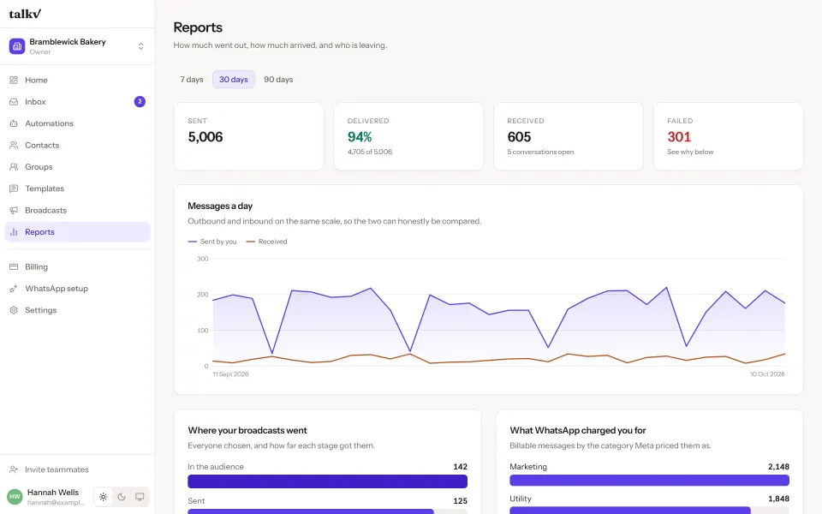This screenshot has height=514, width=822.
Task: Click hannah@exampl... email text
Action: pos(56,503)
